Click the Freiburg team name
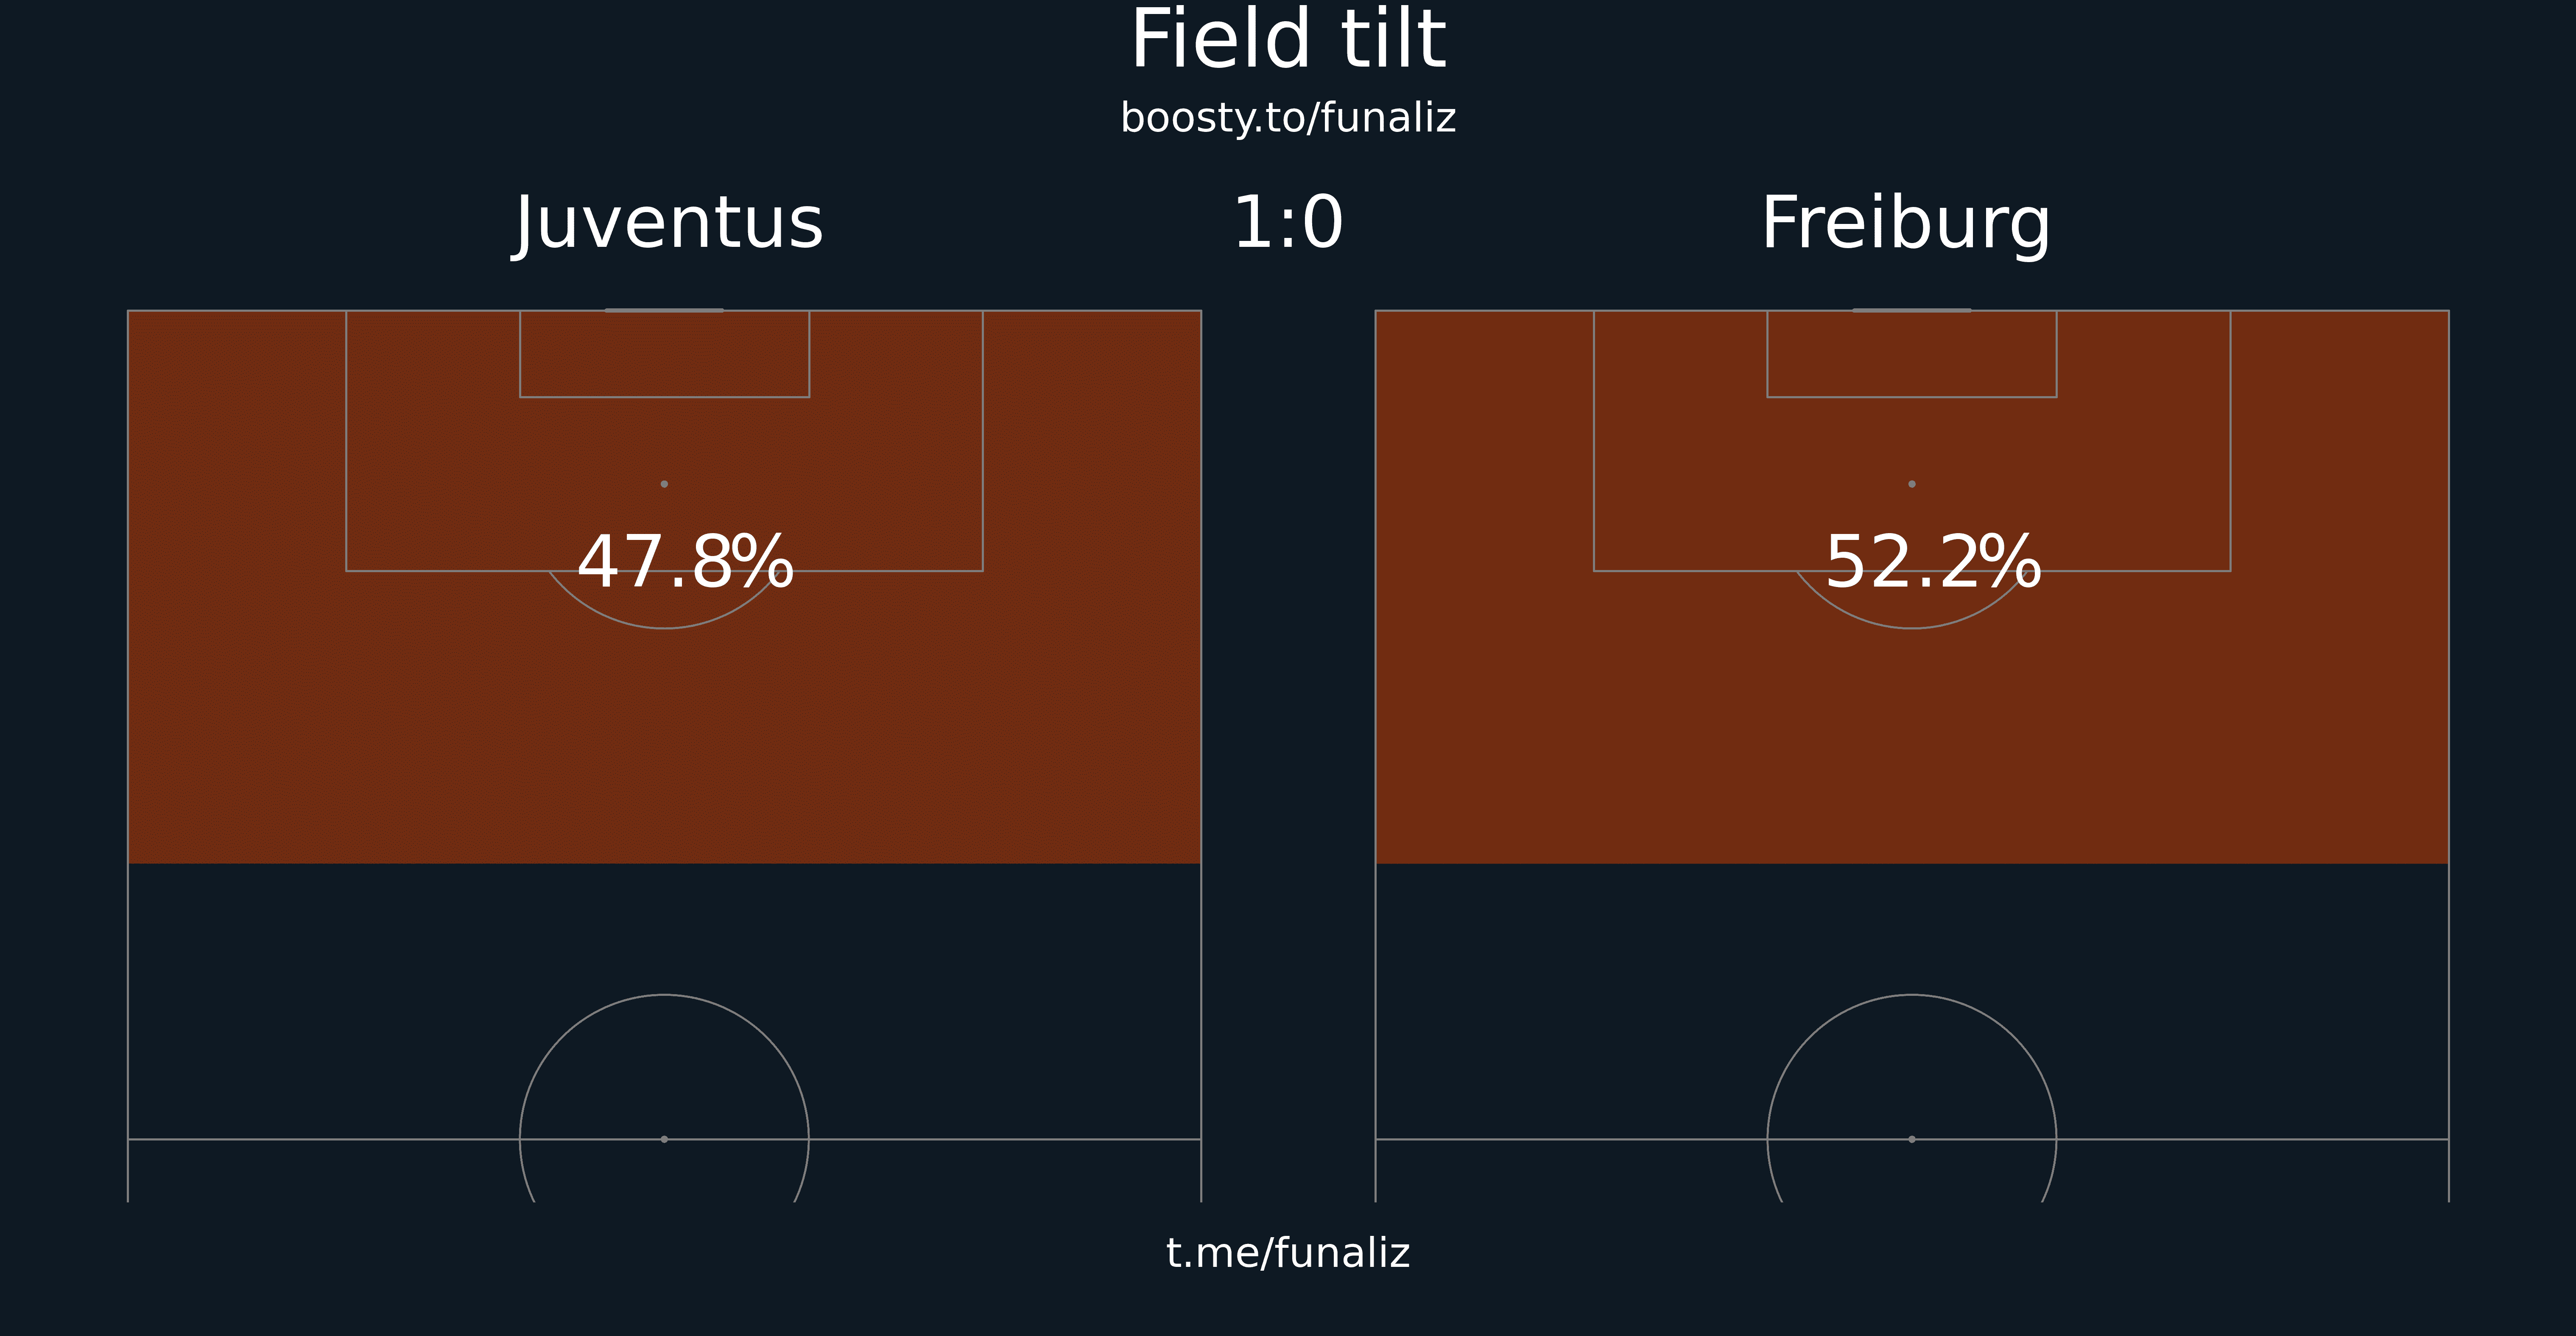2576x1336 pixels. pyautogui.click(x=1906, y=224)
